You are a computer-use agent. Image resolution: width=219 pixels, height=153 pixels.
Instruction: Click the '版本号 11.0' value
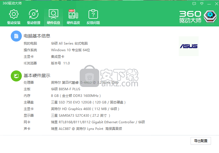[60, 63]
